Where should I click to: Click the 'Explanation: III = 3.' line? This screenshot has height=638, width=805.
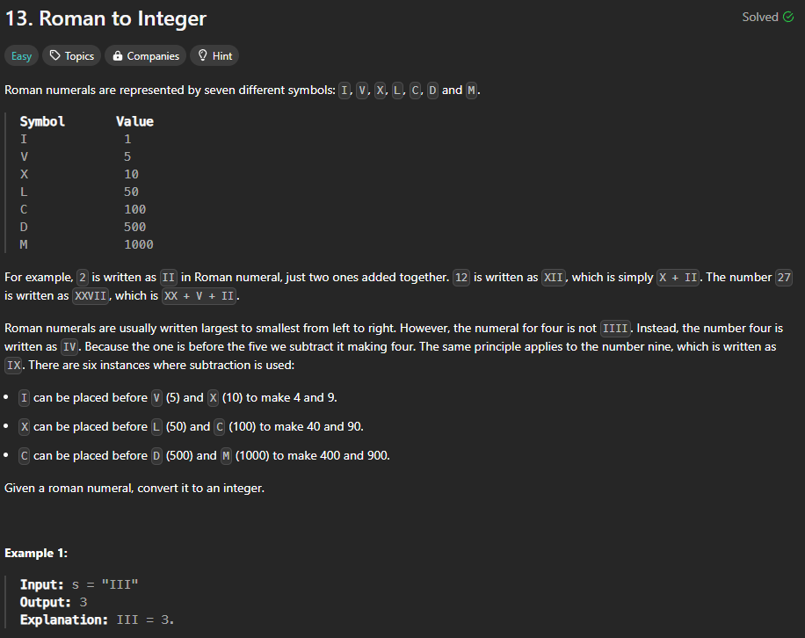[98, 620]
